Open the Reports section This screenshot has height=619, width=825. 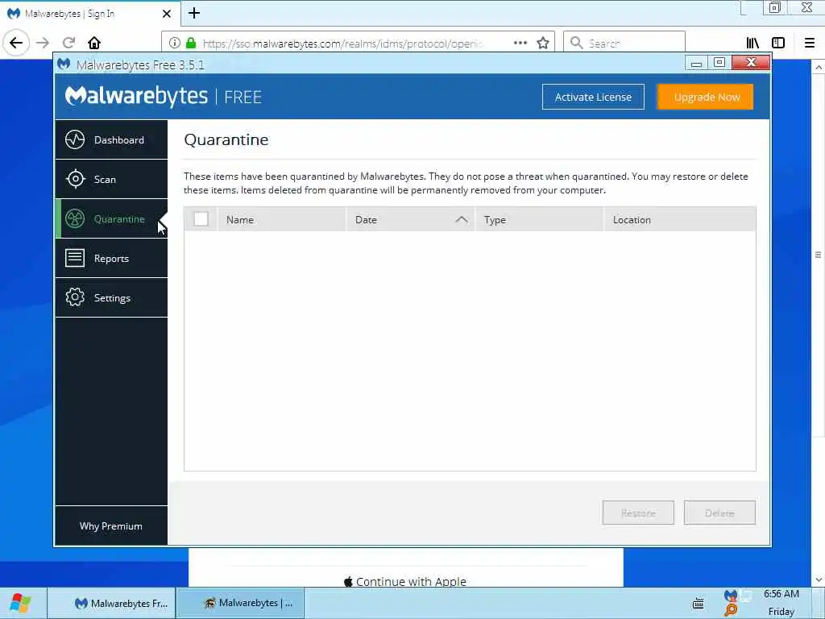(x=111, y=258)
